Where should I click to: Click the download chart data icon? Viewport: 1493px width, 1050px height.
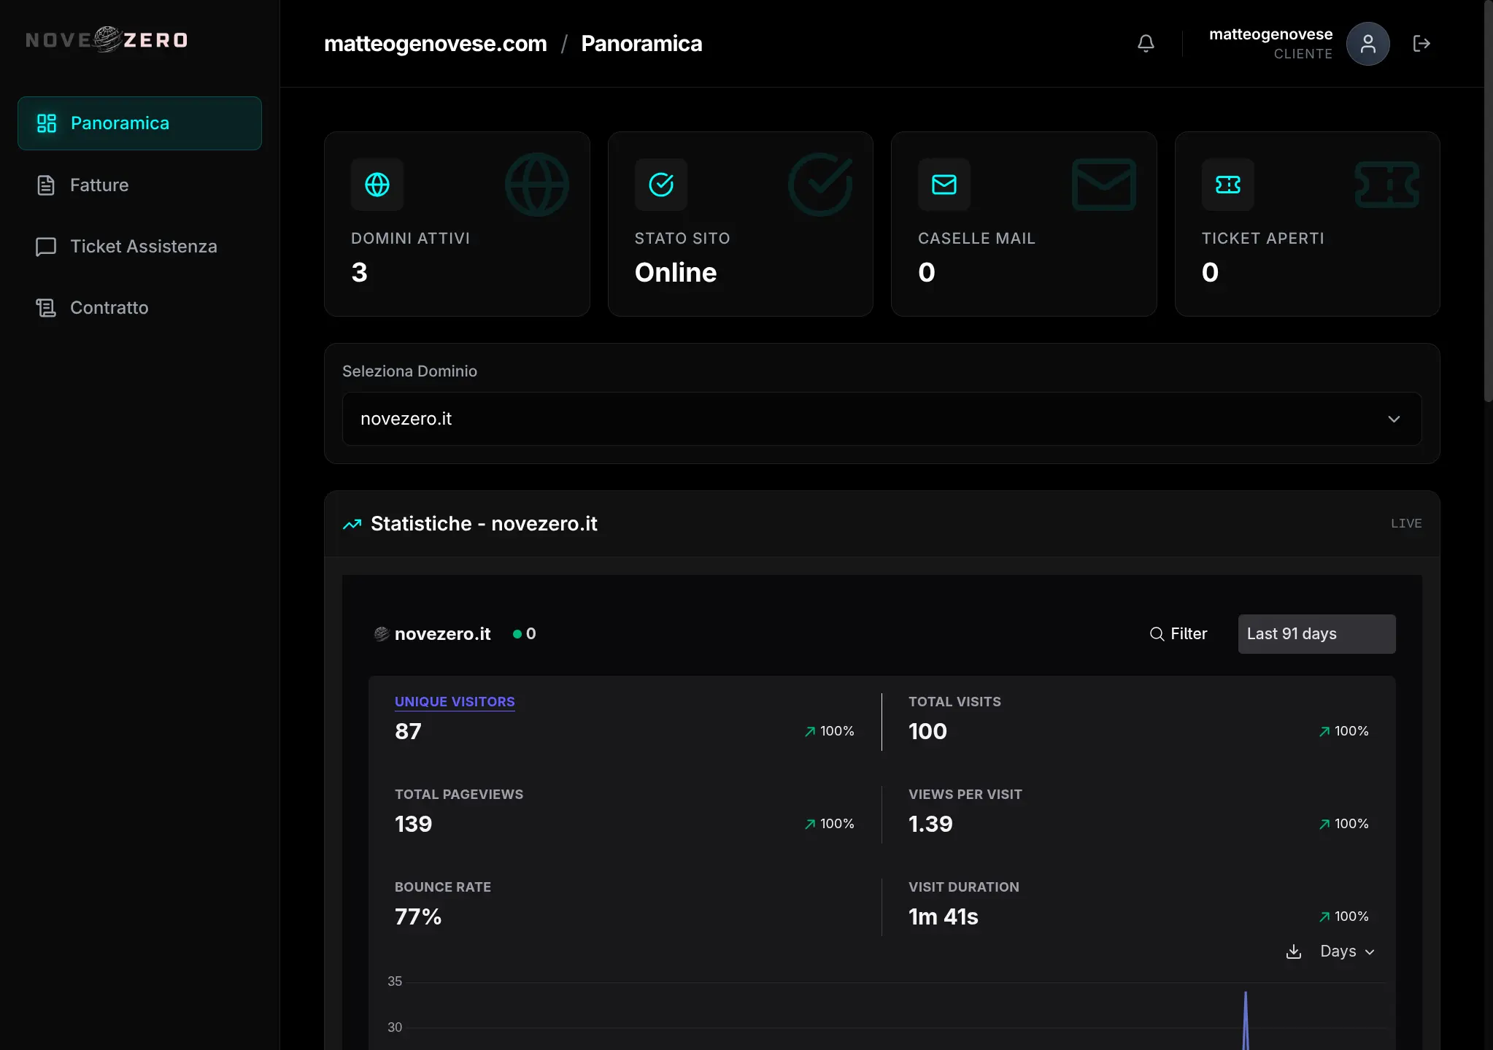[x=1294, y=951]
